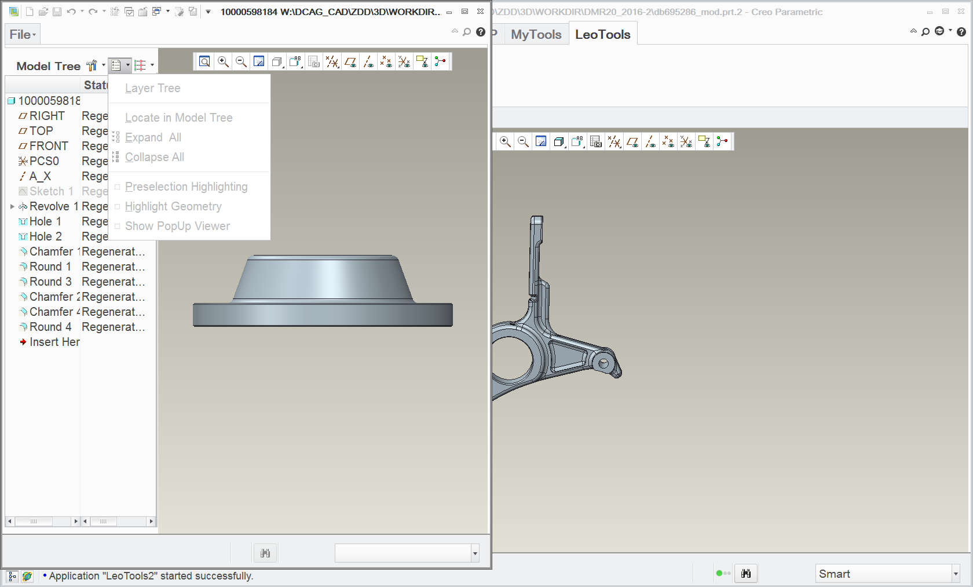Open Customize Quick Access Toolbar arrow
The width and height of the screenshot is (973, 587).
208,12
